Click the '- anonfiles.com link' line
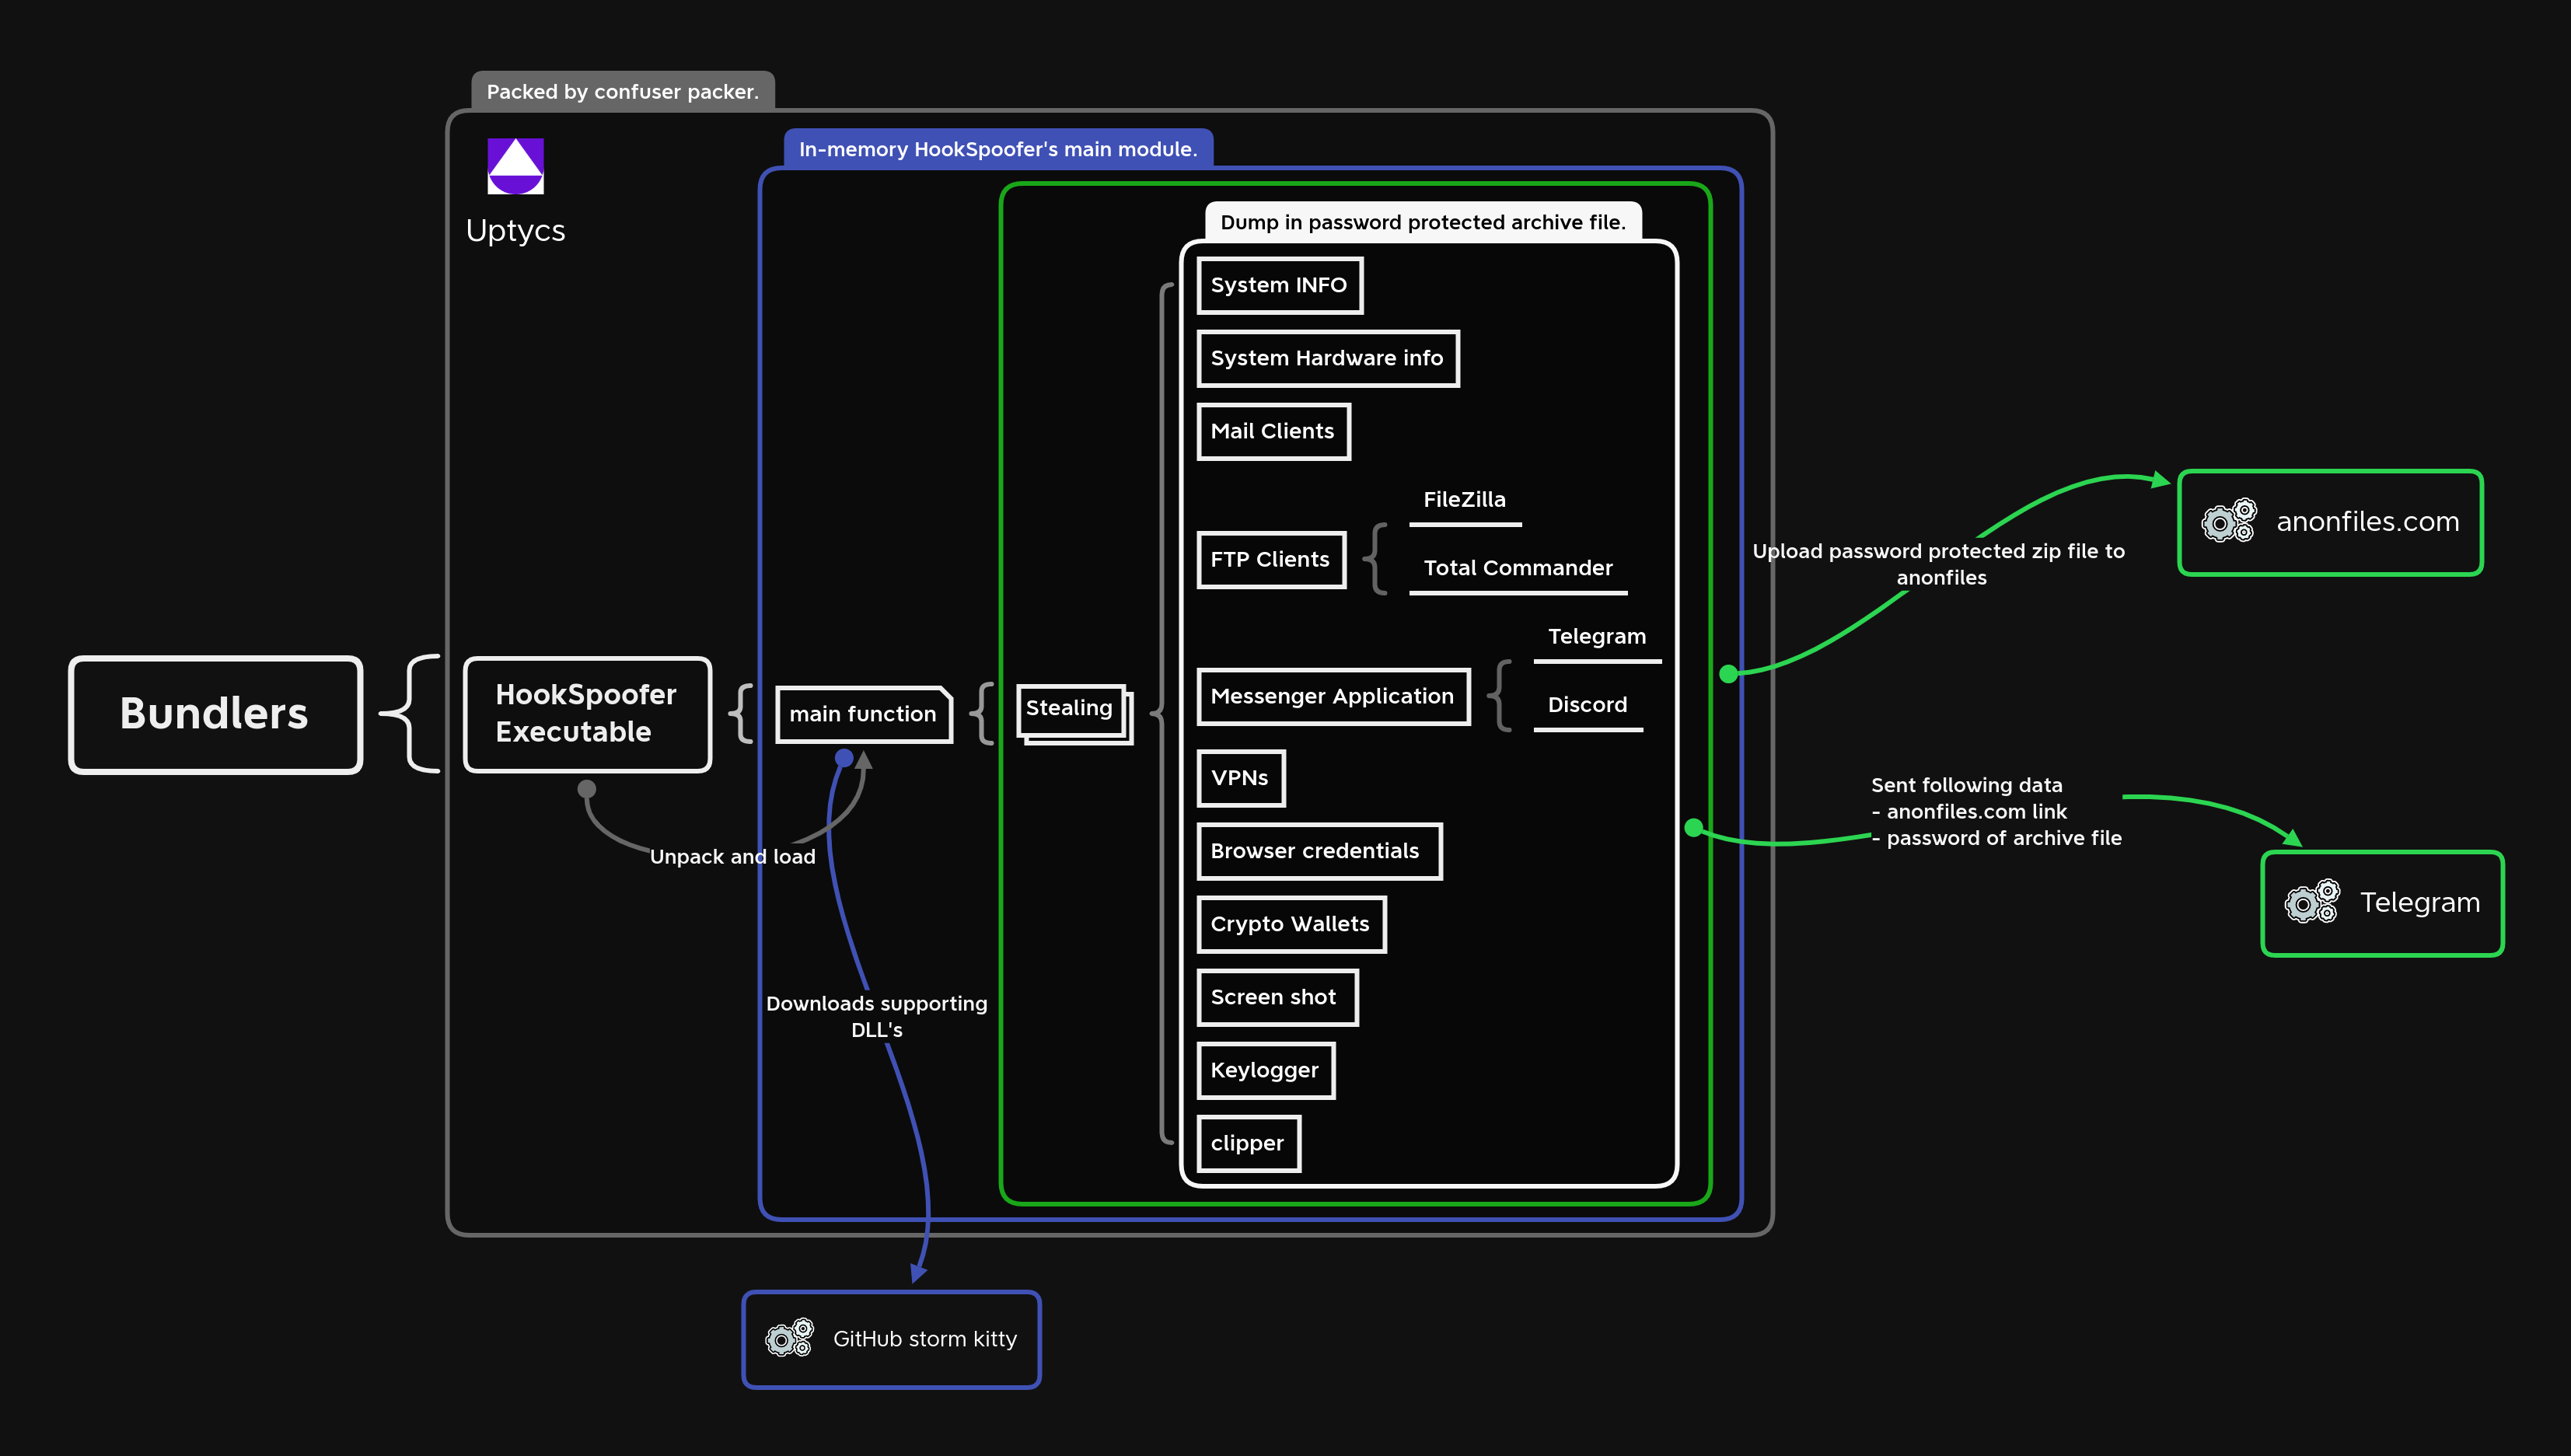This screenshot has height=1456, width=2571. (x=1969, y=811)
